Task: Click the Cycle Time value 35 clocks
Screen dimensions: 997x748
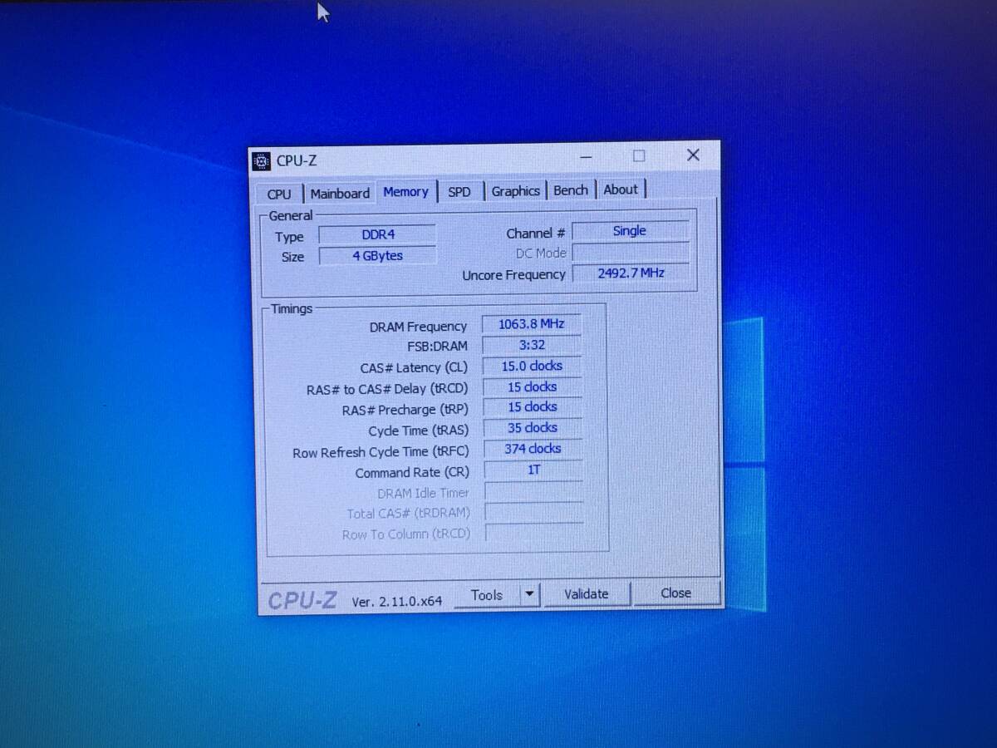Action: point(533,428)
